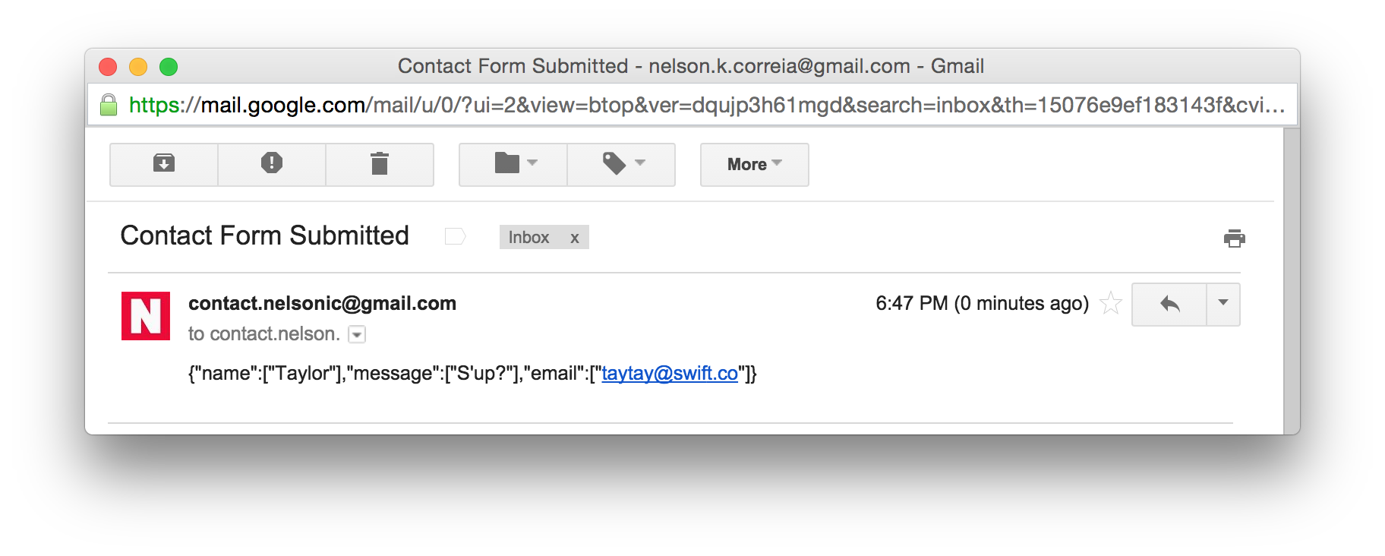The height and width of the screenshot is (556, 1385).
Task: Report this message as spam
Action: point(272,164)
